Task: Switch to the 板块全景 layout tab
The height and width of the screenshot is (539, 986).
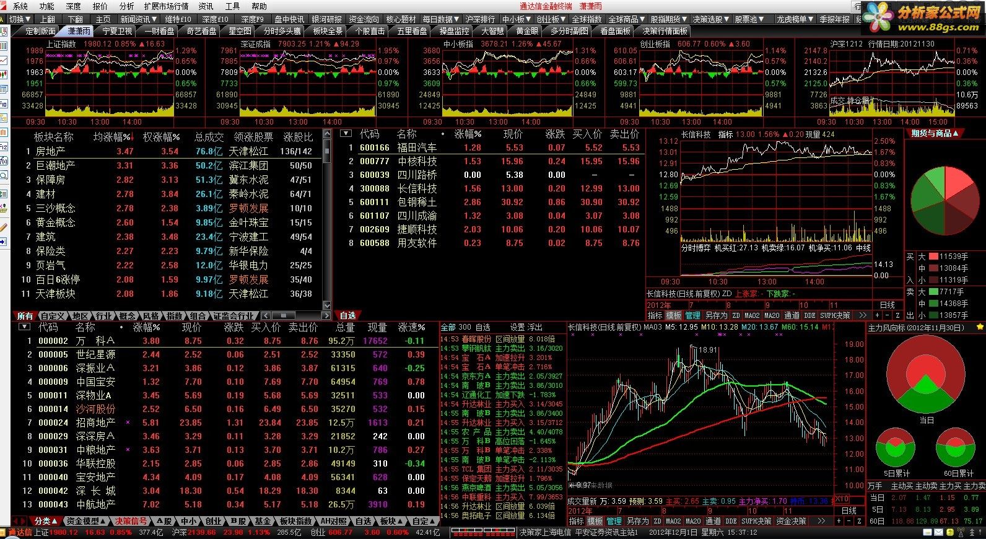Action: coord(328,31)
